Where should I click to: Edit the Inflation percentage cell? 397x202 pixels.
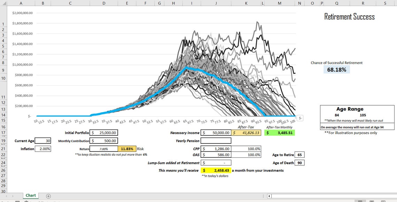(x=43, y=148)
